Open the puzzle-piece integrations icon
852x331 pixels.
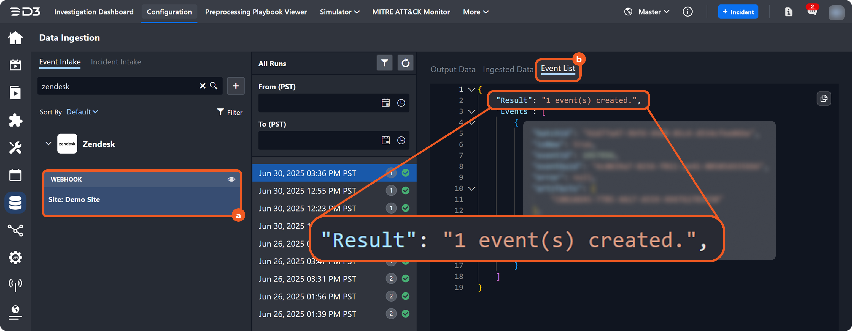tap(15, 120)
